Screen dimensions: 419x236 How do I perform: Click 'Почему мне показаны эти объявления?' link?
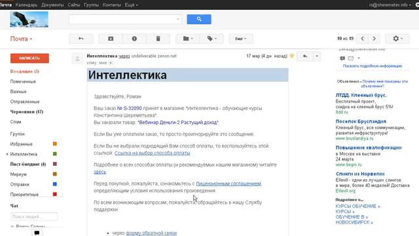(x=385, y=84)
